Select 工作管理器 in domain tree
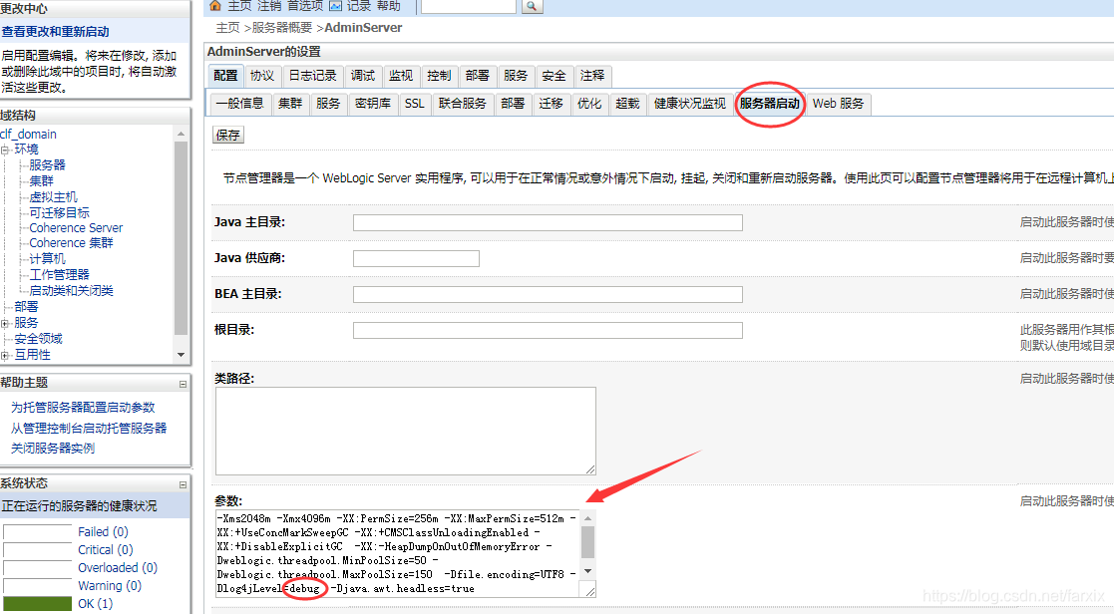 coord(59,275)
